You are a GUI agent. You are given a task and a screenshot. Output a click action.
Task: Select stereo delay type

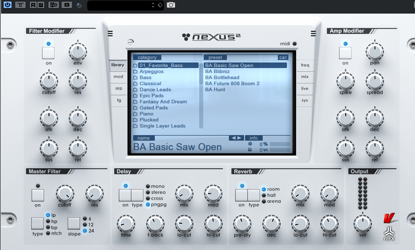(x=156, y=193)
